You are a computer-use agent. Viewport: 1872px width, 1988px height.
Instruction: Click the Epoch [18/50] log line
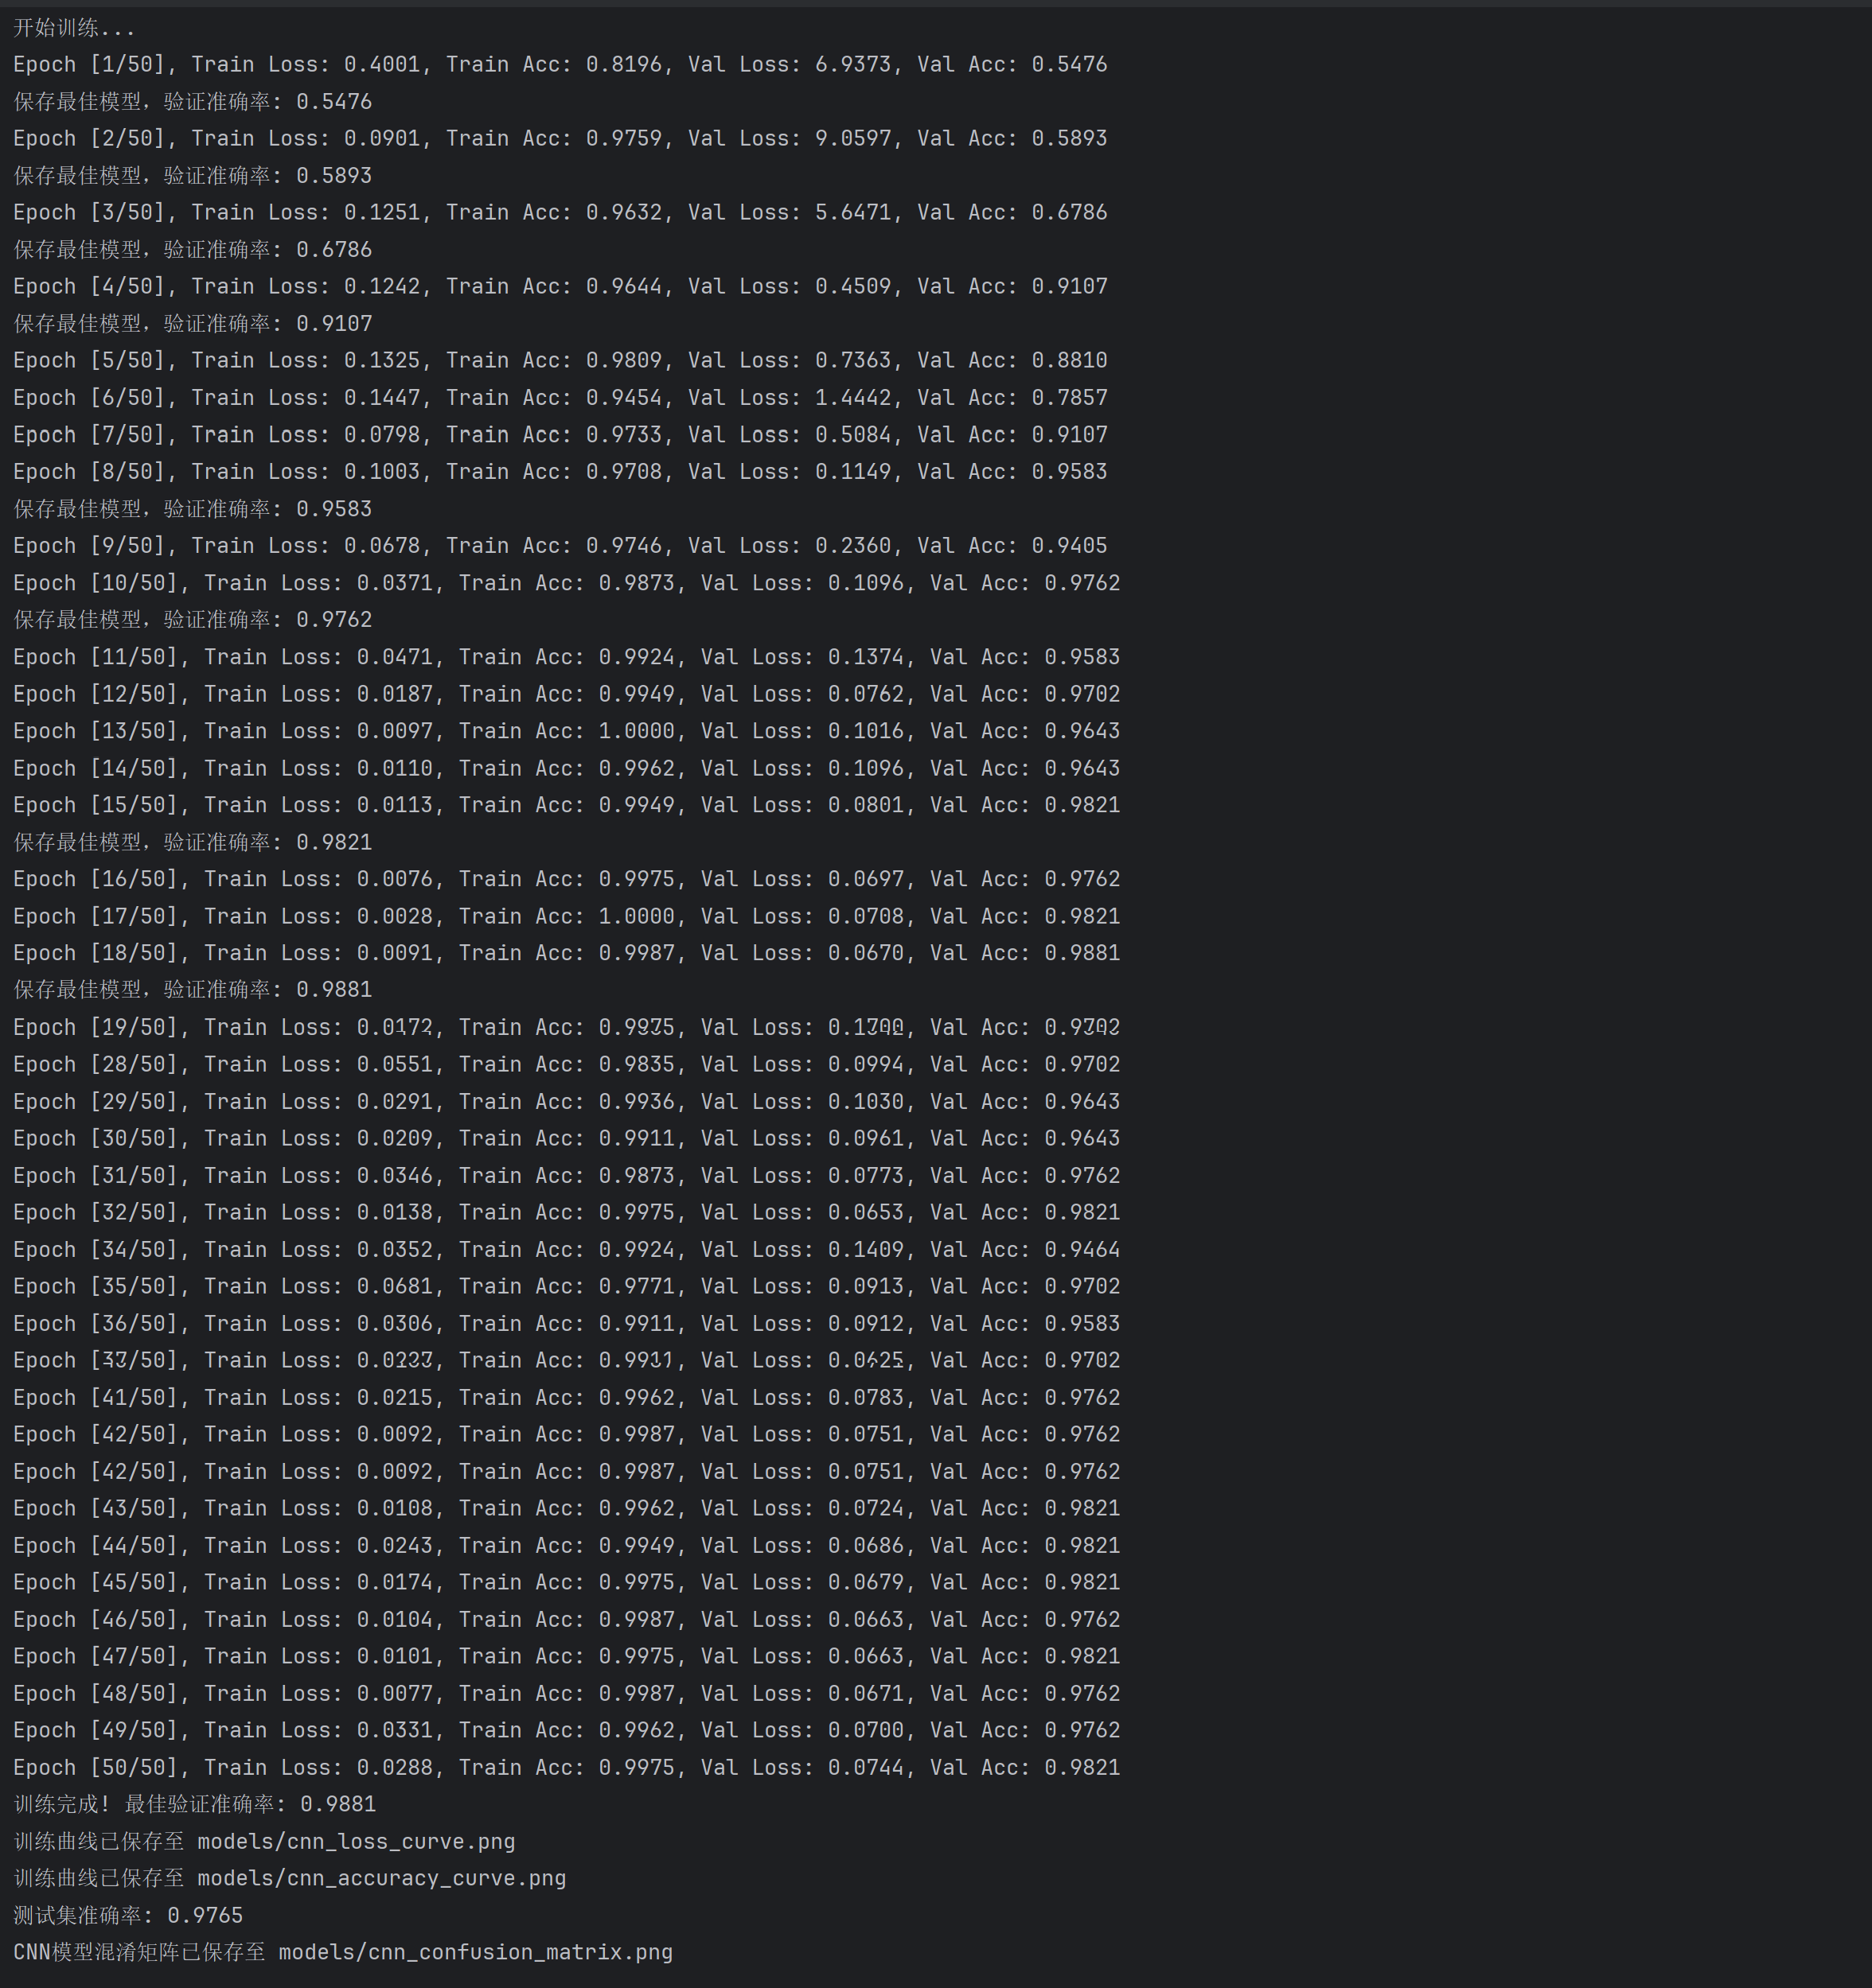click(x=567, y=953)
